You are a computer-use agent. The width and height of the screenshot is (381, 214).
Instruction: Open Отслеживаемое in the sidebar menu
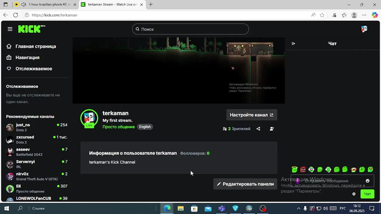[34, 69]
